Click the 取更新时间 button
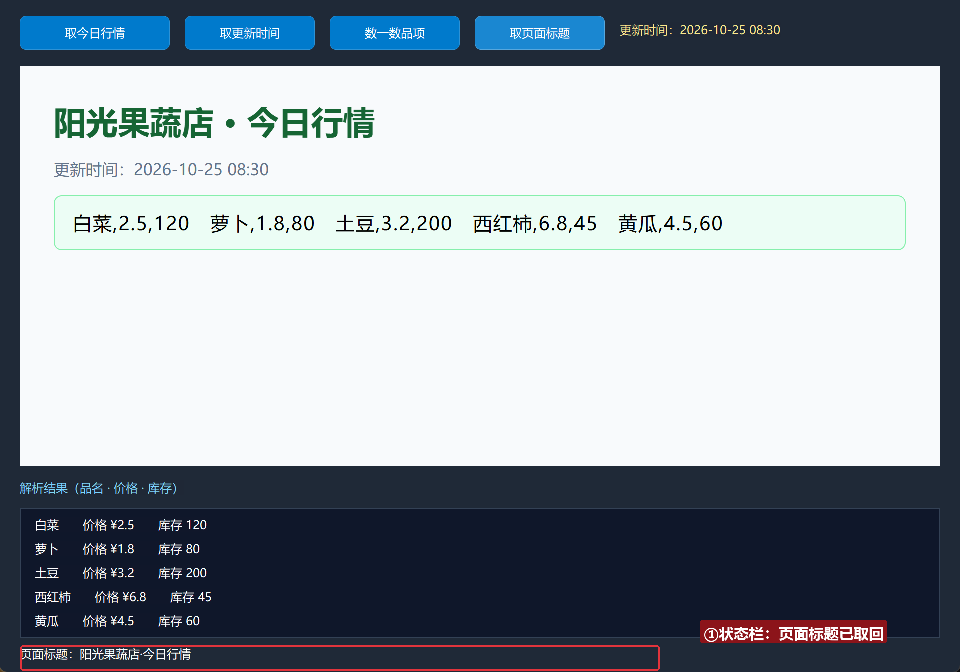 250,33
